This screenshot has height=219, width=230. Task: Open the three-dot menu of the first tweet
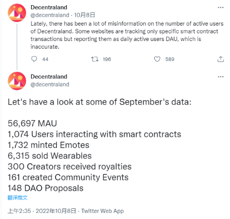(221, 8)
